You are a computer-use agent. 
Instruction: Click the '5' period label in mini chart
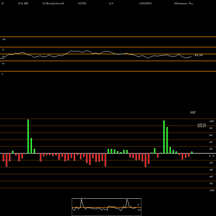[x=138, y=205]
